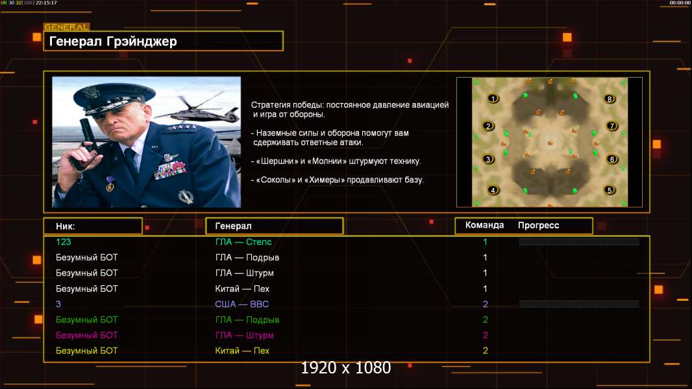The width and height of the screenshot is (692, 389).
Task: Click "ГЛА — Стелс" general entry
Action: coord(243,242)
